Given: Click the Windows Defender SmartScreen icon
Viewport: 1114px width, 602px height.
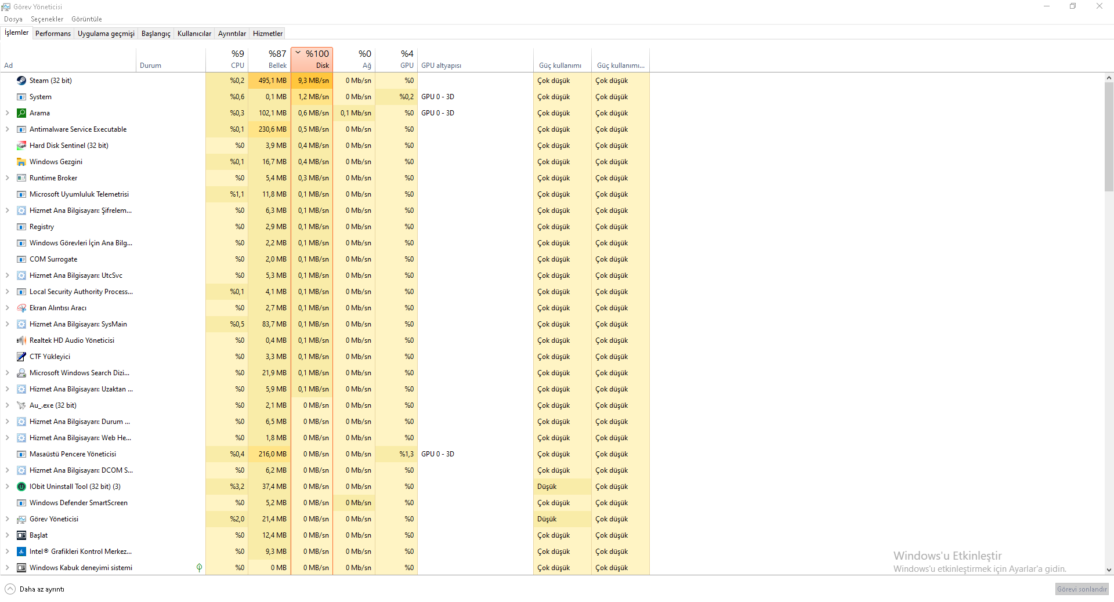Looking at the screenshot, I should [x=21, y=503].
